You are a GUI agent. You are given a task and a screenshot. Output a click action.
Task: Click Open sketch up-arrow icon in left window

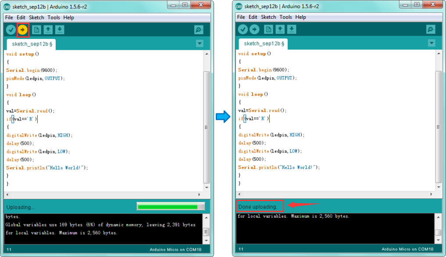pos(48,29)
